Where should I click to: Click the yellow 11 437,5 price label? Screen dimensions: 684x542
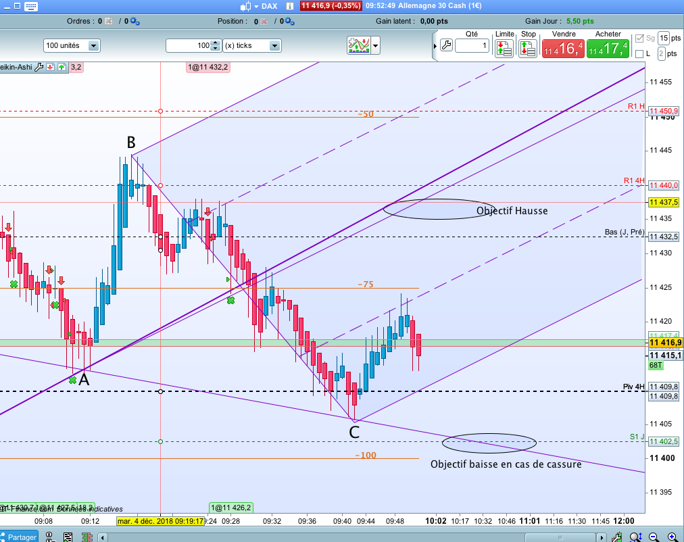click(x=664, y=202)
